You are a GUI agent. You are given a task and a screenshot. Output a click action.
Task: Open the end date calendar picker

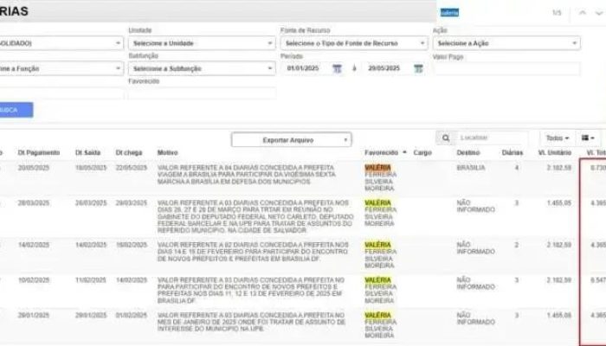(x=418, y=68)
